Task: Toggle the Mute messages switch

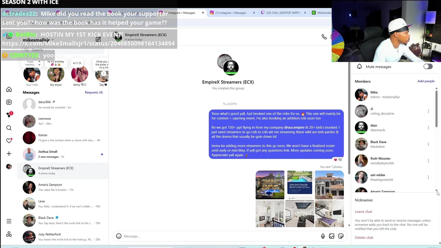Action: [428, 66]
